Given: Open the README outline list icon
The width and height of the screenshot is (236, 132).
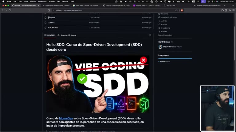Looking at the screenshot, I should click(x=150, y=35).
